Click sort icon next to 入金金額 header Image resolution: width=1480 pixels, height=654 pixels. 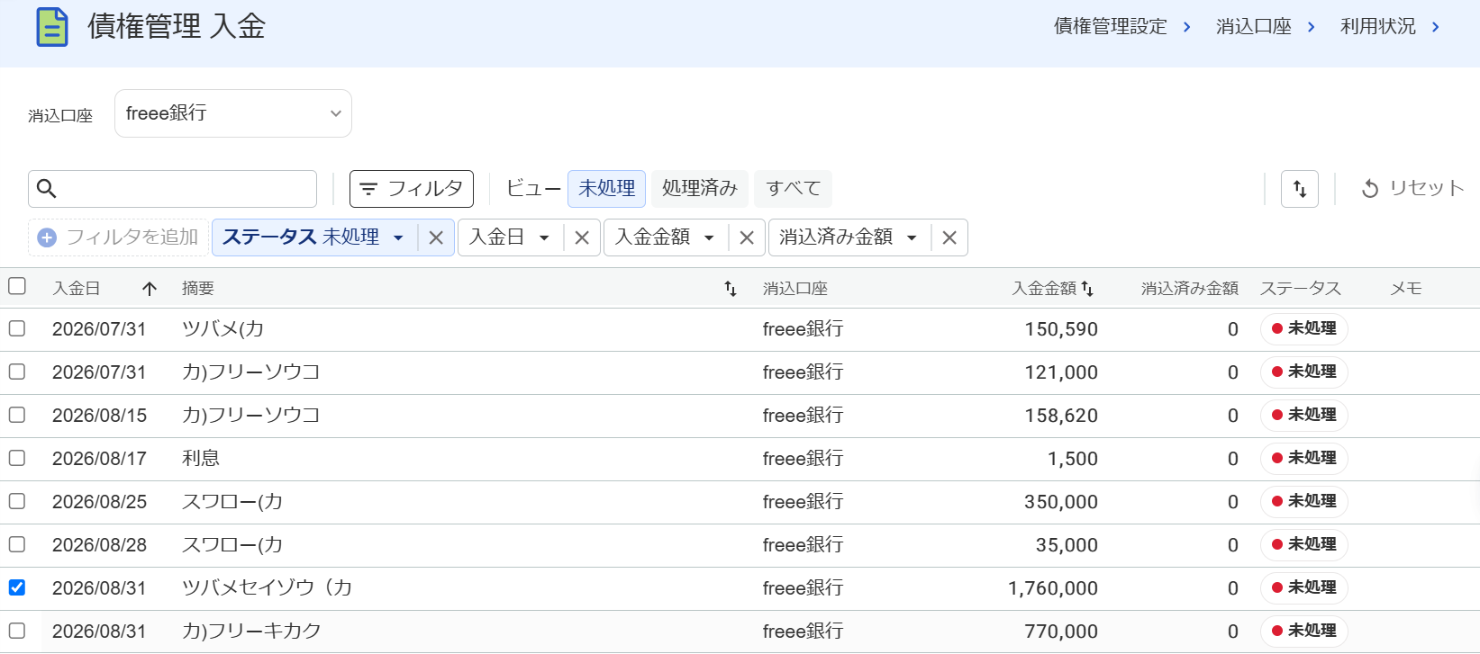pos(1087,289)
